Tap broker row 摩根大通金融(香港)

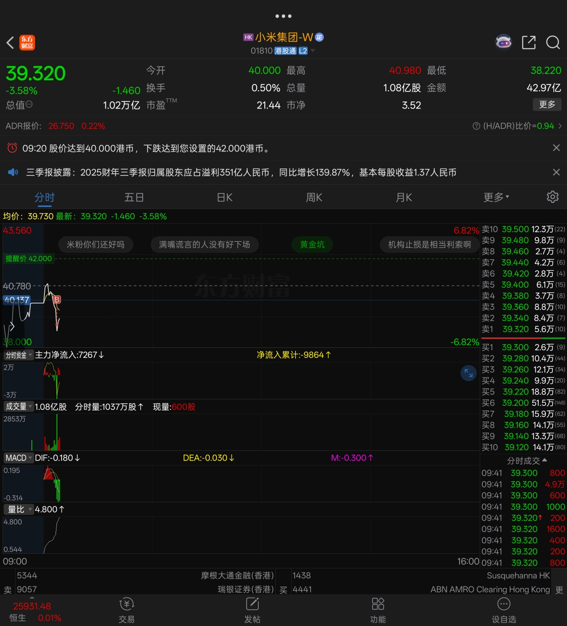[x=145, y=576]
